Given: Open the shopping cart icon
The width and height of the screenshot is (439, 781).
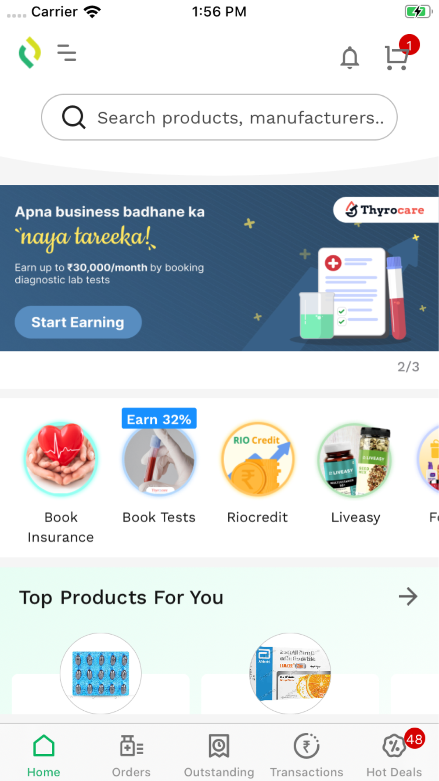Looking at the screenshot, I should click(x=397, y=57).
